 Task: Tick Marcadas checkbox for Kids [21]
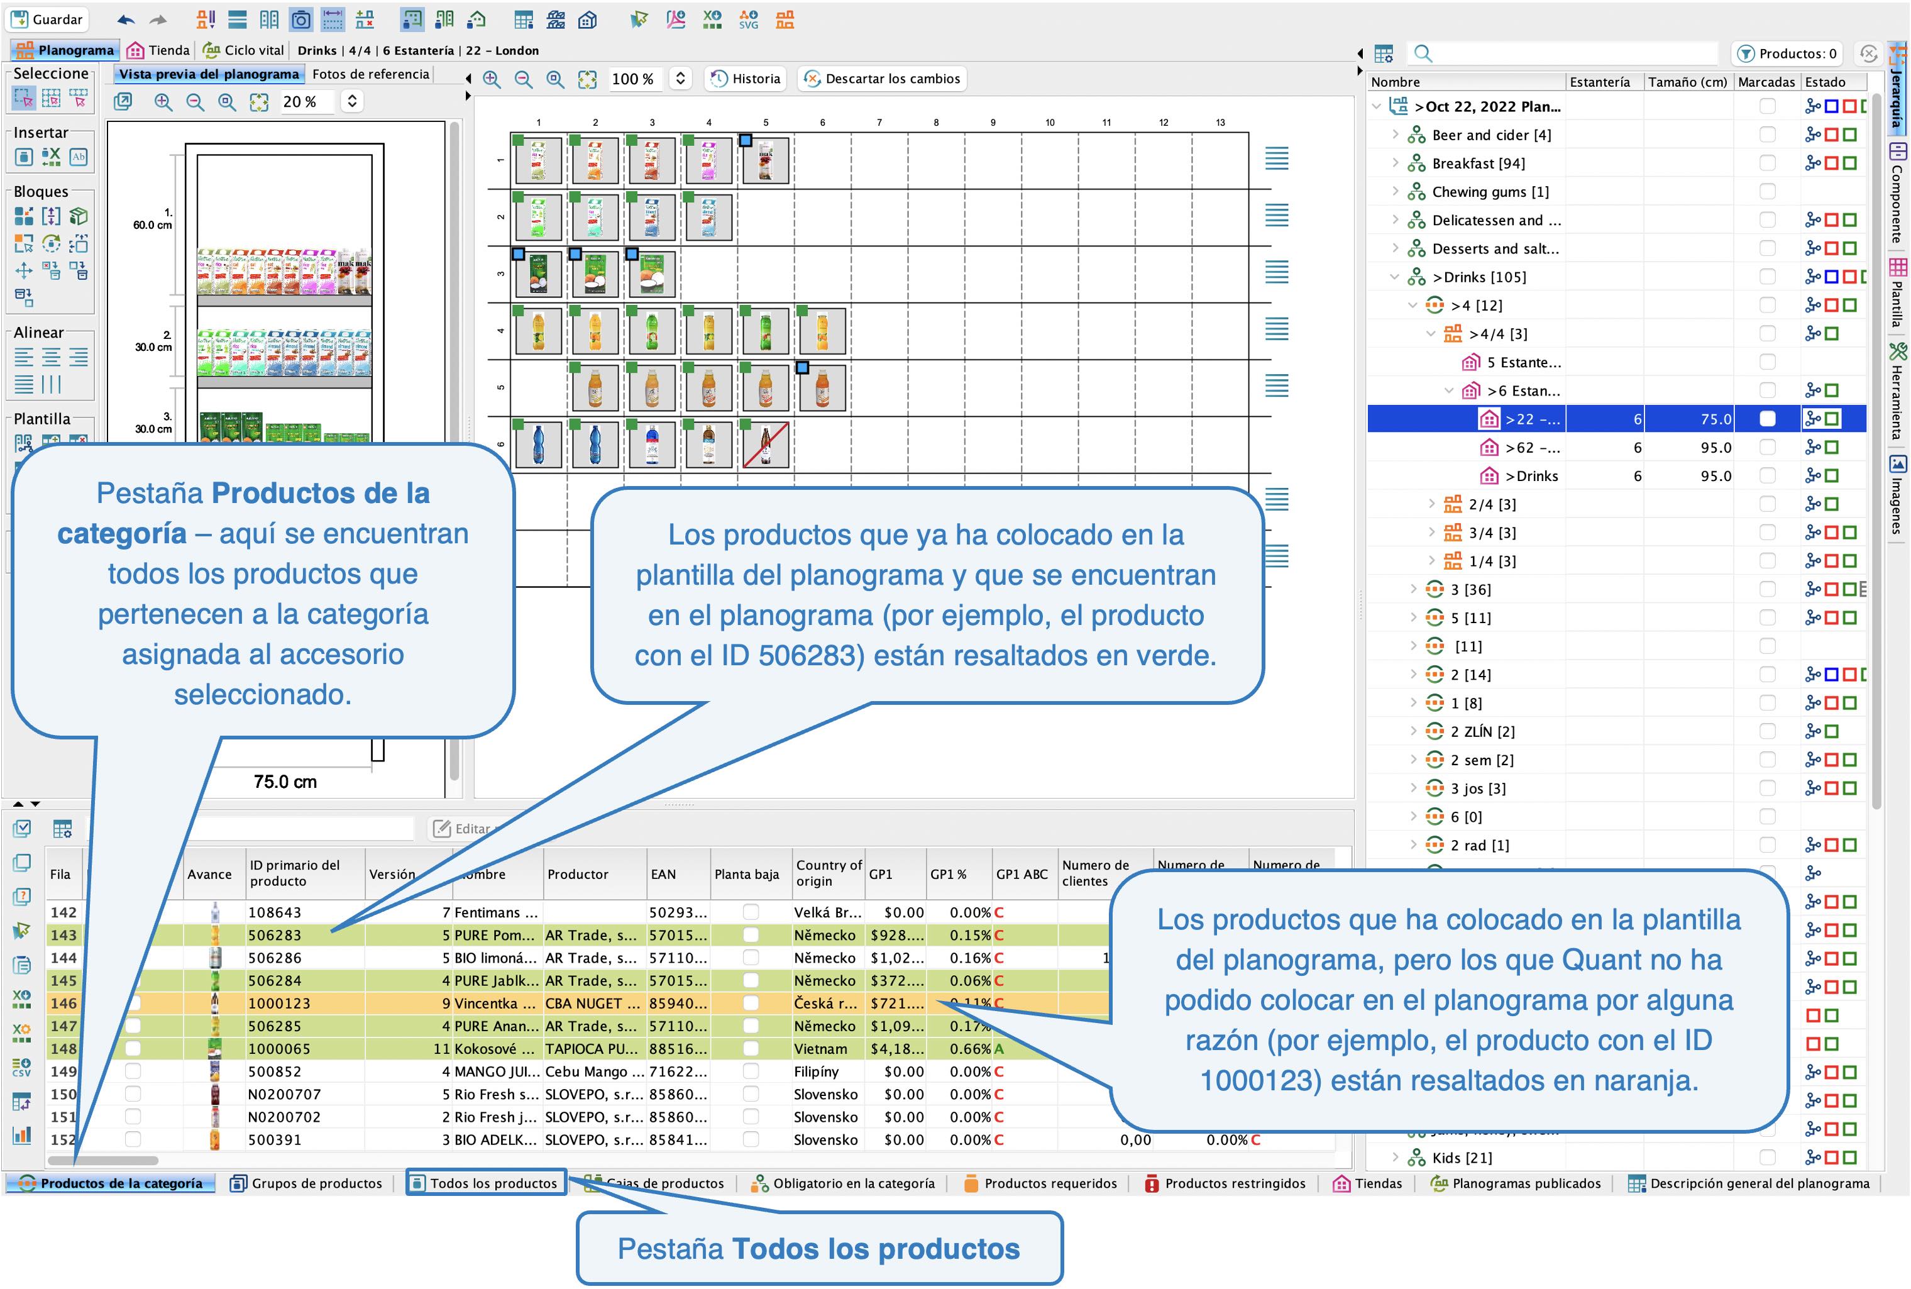coord(1767,1158)
